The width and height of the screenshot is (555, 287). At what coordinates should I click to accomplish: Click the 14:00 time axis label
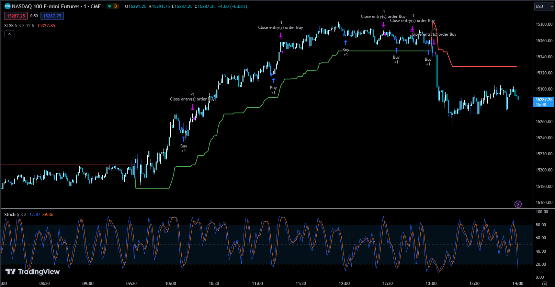pos(518,284)
